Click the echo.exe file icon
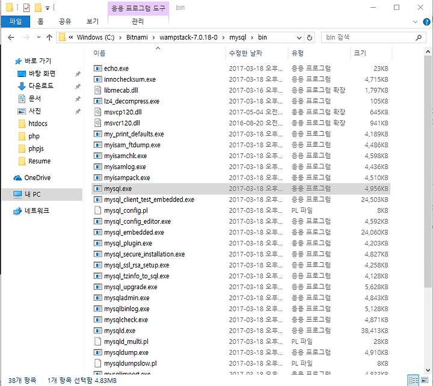This screenshot has width=433, height=386. 98,68
